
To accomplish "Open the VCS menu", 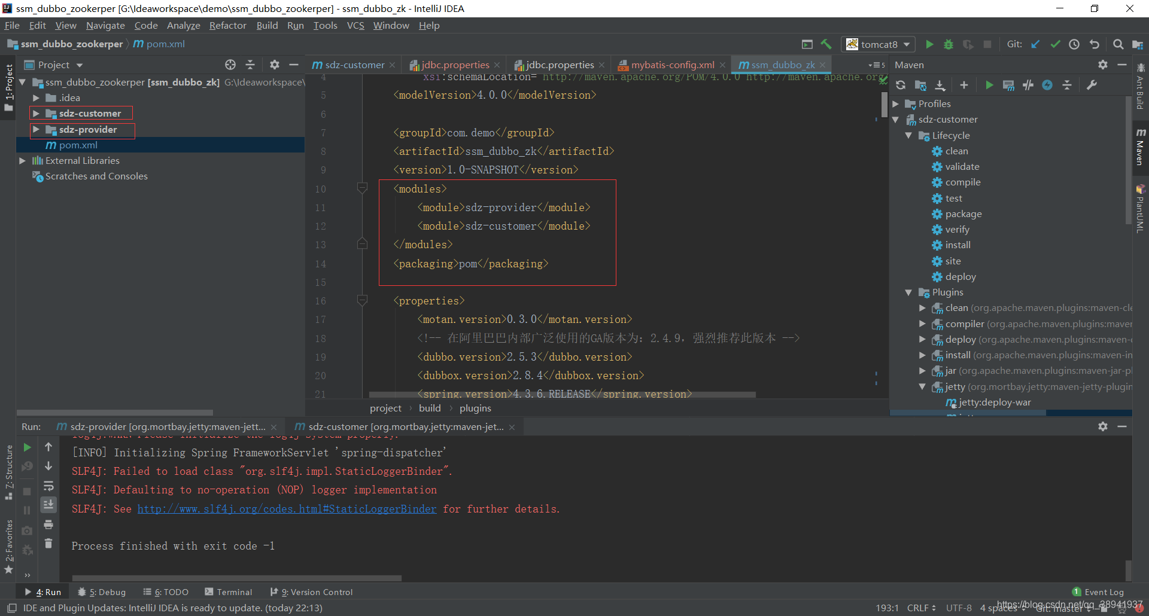I will [x=355, y=25].
